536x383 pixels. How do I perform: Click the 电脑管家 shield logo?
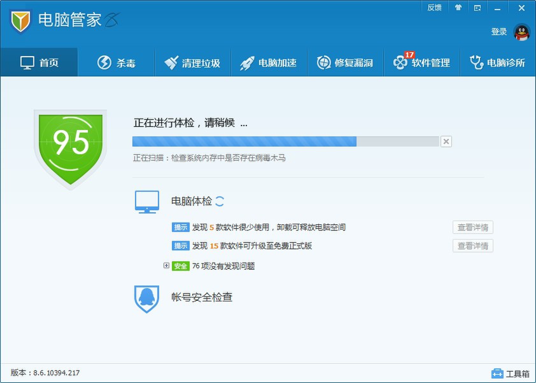click(x=21, y=21)
